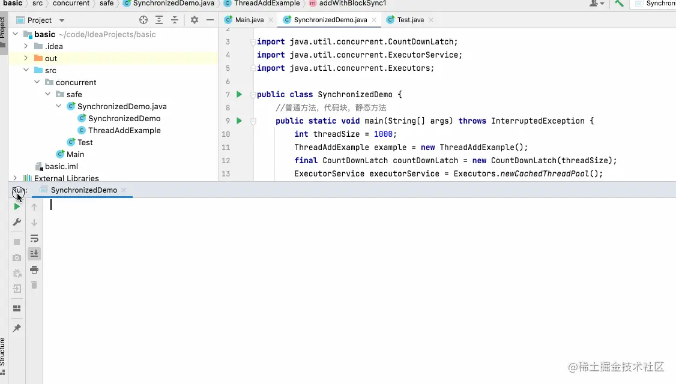Collapse the safe package
676x384 pixels.
click(x=48, y=94)
